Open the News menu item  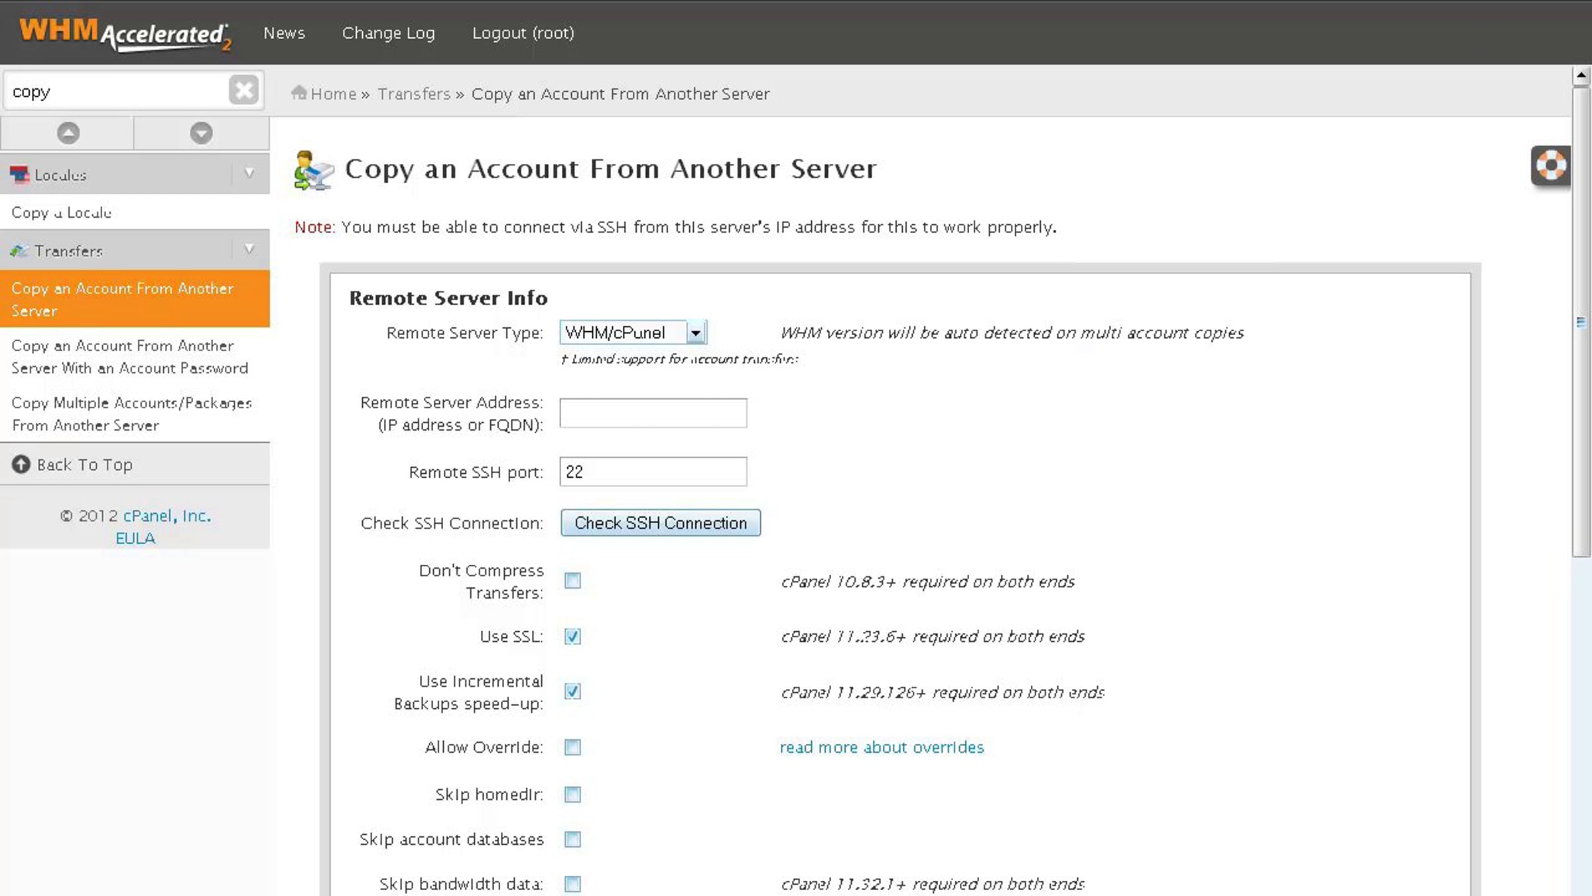click(284, 33)
